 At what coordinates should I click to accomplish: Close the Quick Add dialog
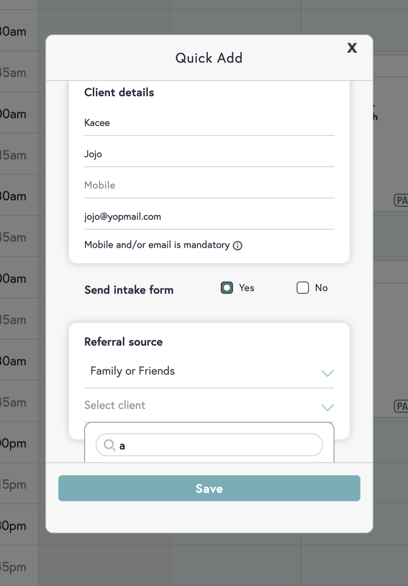(352, 48)
